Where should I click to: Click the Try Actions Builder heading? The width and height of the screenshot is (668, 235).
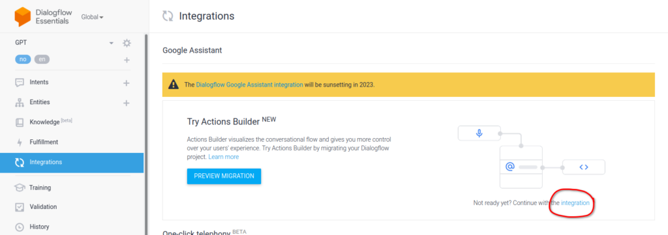pyautogui.click(x=232, y=121)
